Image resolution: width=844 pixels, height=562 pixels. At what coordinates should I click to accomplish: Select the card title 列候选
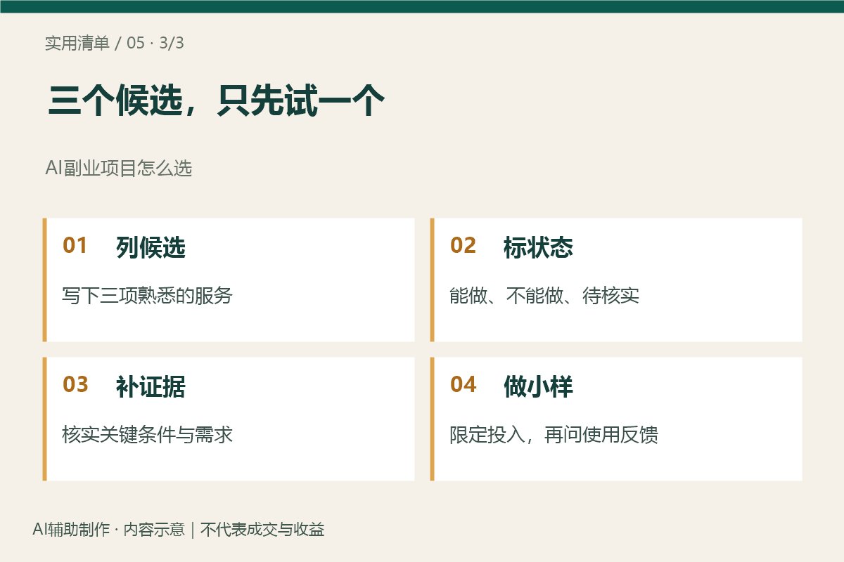pos(151,247)
